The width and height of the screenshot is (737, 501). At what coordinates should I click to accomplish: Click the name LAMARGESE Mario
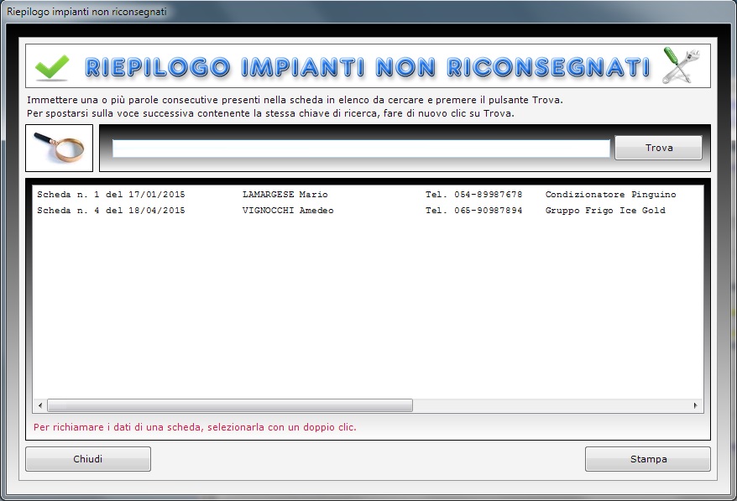click(285, 195)
